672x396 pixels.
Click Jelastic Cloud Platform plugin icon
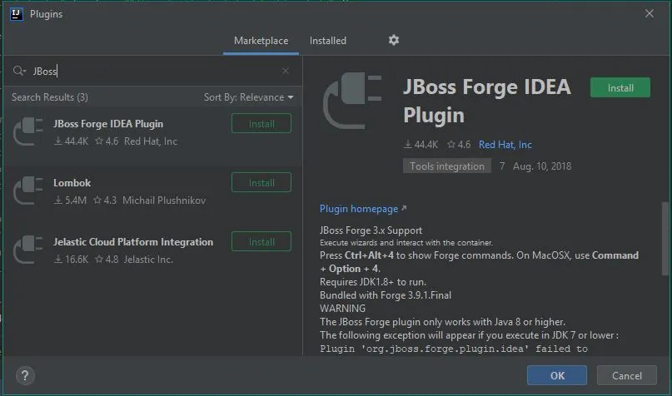[x=28, y=250]
